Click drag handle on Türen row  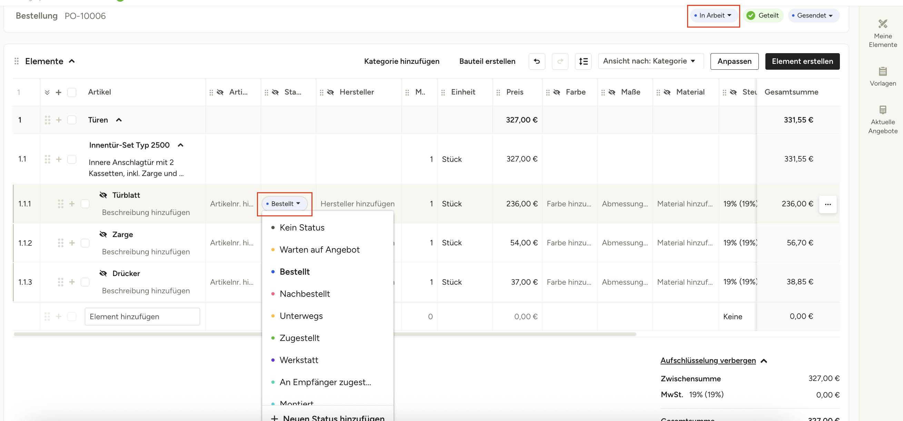(48, 120)
